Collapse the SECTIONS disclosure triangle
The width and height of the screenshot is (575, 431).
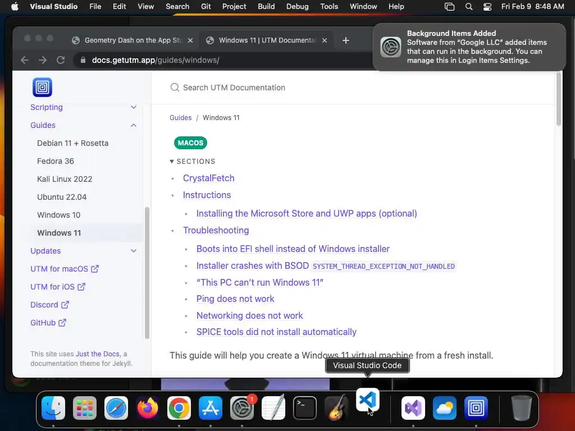[x=172, y=161]
